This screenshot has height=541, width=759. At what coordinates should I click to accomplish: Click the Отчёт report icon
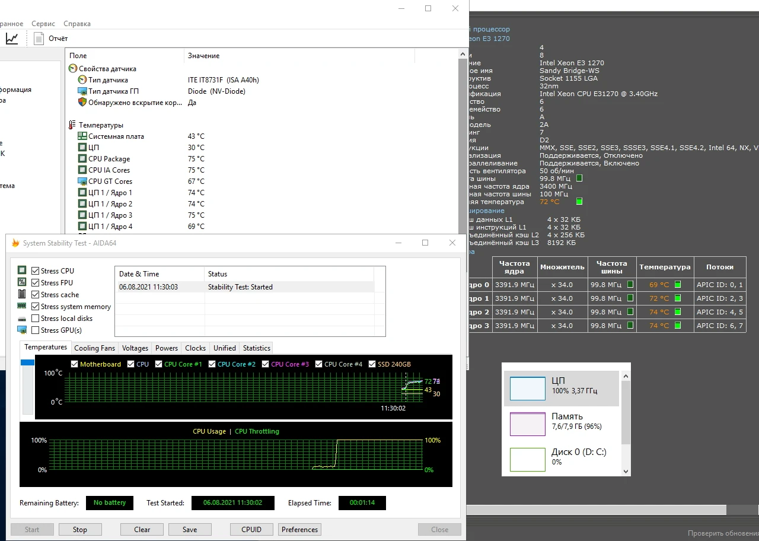pyautogui.click(x=39, y=39)
